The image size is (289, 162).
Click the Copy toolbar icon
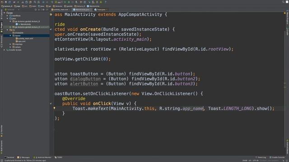26,2
